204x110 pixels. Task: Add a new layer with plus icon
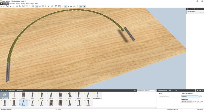point(187,9)
